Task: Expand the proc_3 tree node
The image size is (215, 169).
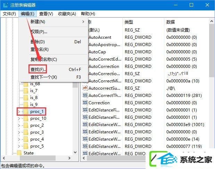Action: tap(19, 132)
